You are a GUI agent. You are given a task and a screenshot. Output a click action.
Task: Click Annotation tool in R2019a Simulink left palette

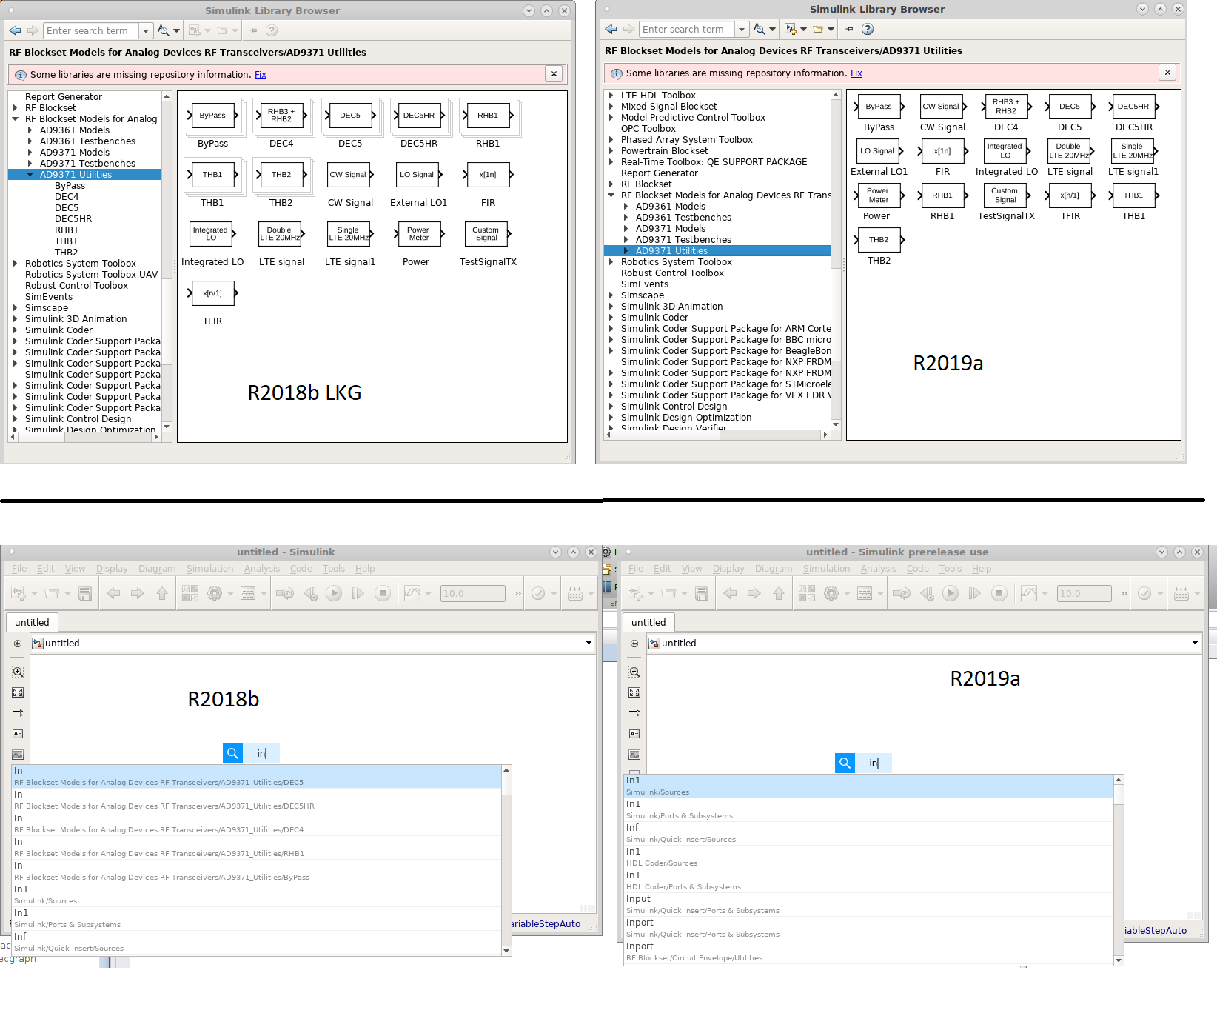coord(634,734)
